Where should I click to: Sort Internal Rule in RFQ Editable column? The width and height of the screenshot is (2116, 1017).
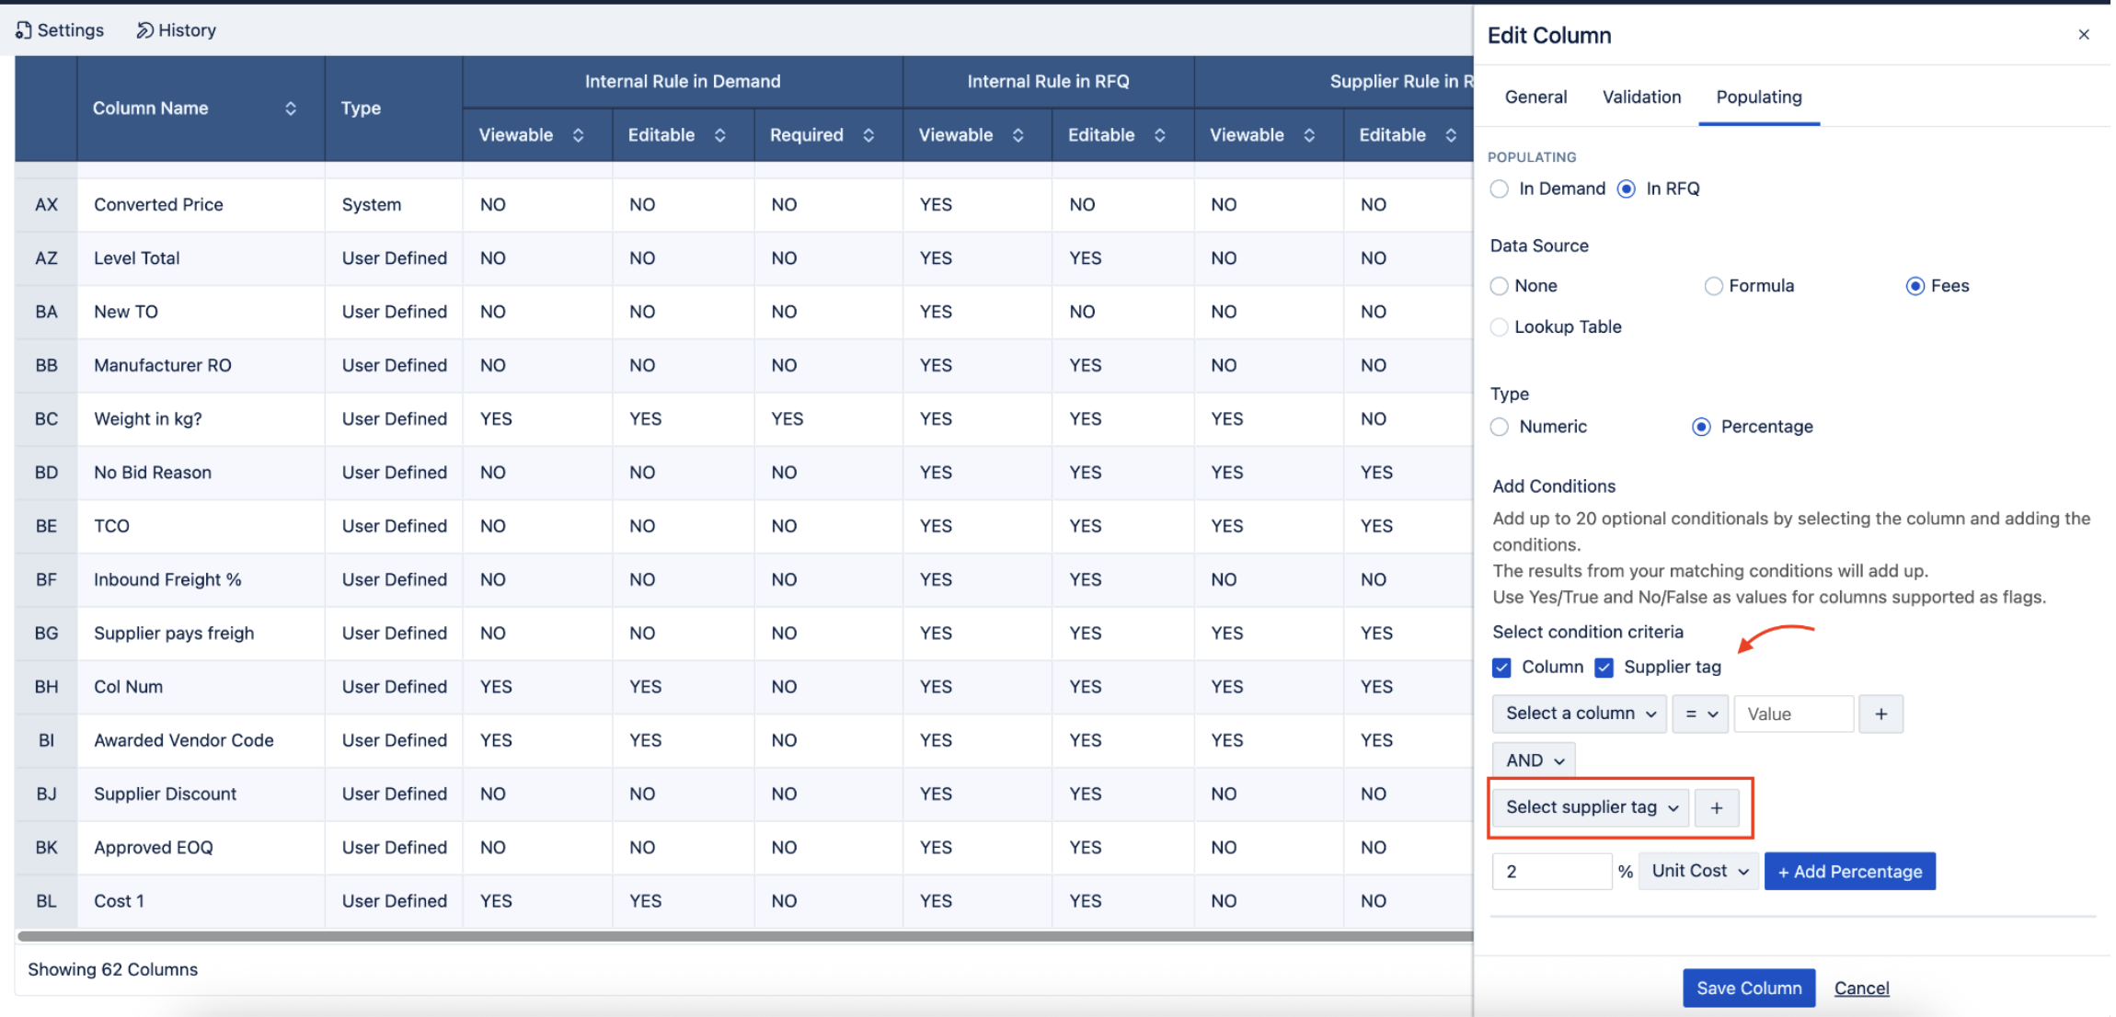click(1160, 135)
